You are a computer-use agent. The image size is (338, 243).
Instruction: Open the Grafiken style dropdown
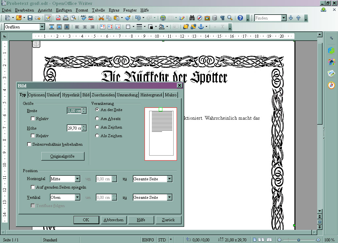click(42, 27)
